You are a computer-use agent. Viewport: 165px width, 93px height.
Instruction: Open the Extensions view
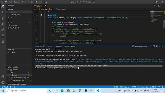point(3,30)
